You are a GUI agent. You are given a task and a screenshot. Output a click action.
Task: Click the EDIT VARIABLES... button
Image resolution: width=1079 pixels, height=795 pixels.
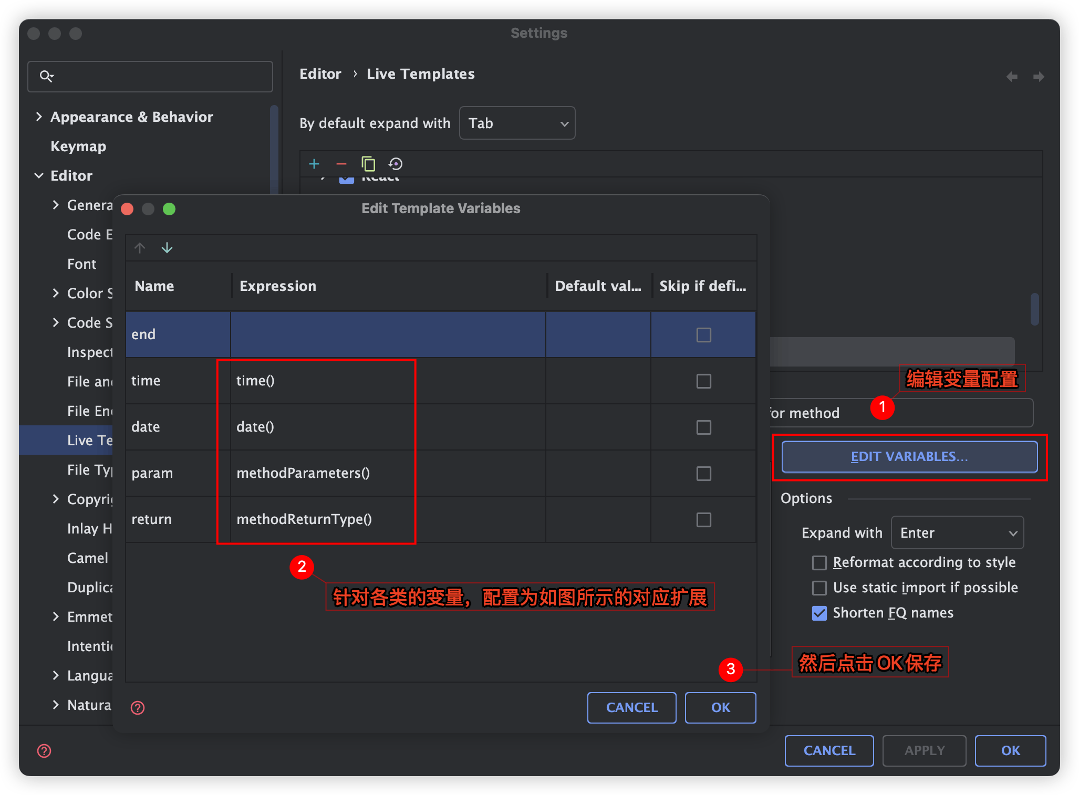pos(909,457)
